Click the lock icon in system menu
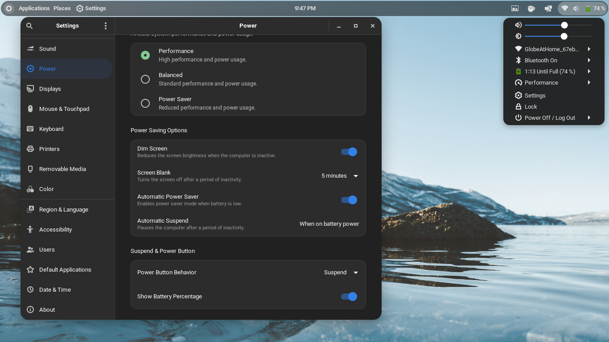609x342 pixels. pos(518,106)
